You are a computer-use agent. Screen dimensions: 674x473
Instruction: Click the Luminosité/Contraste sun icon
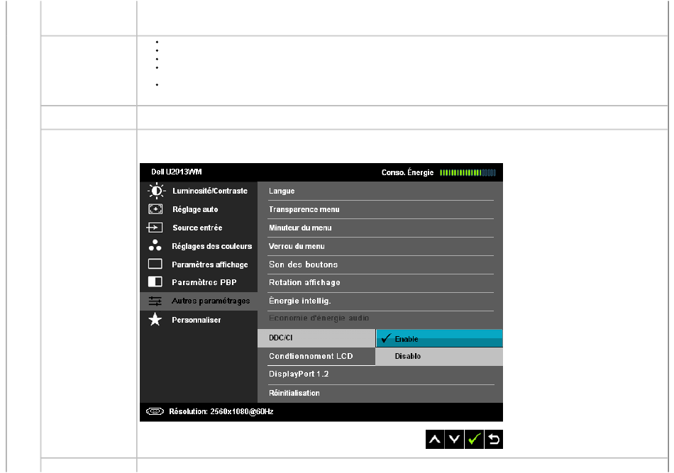156,191
